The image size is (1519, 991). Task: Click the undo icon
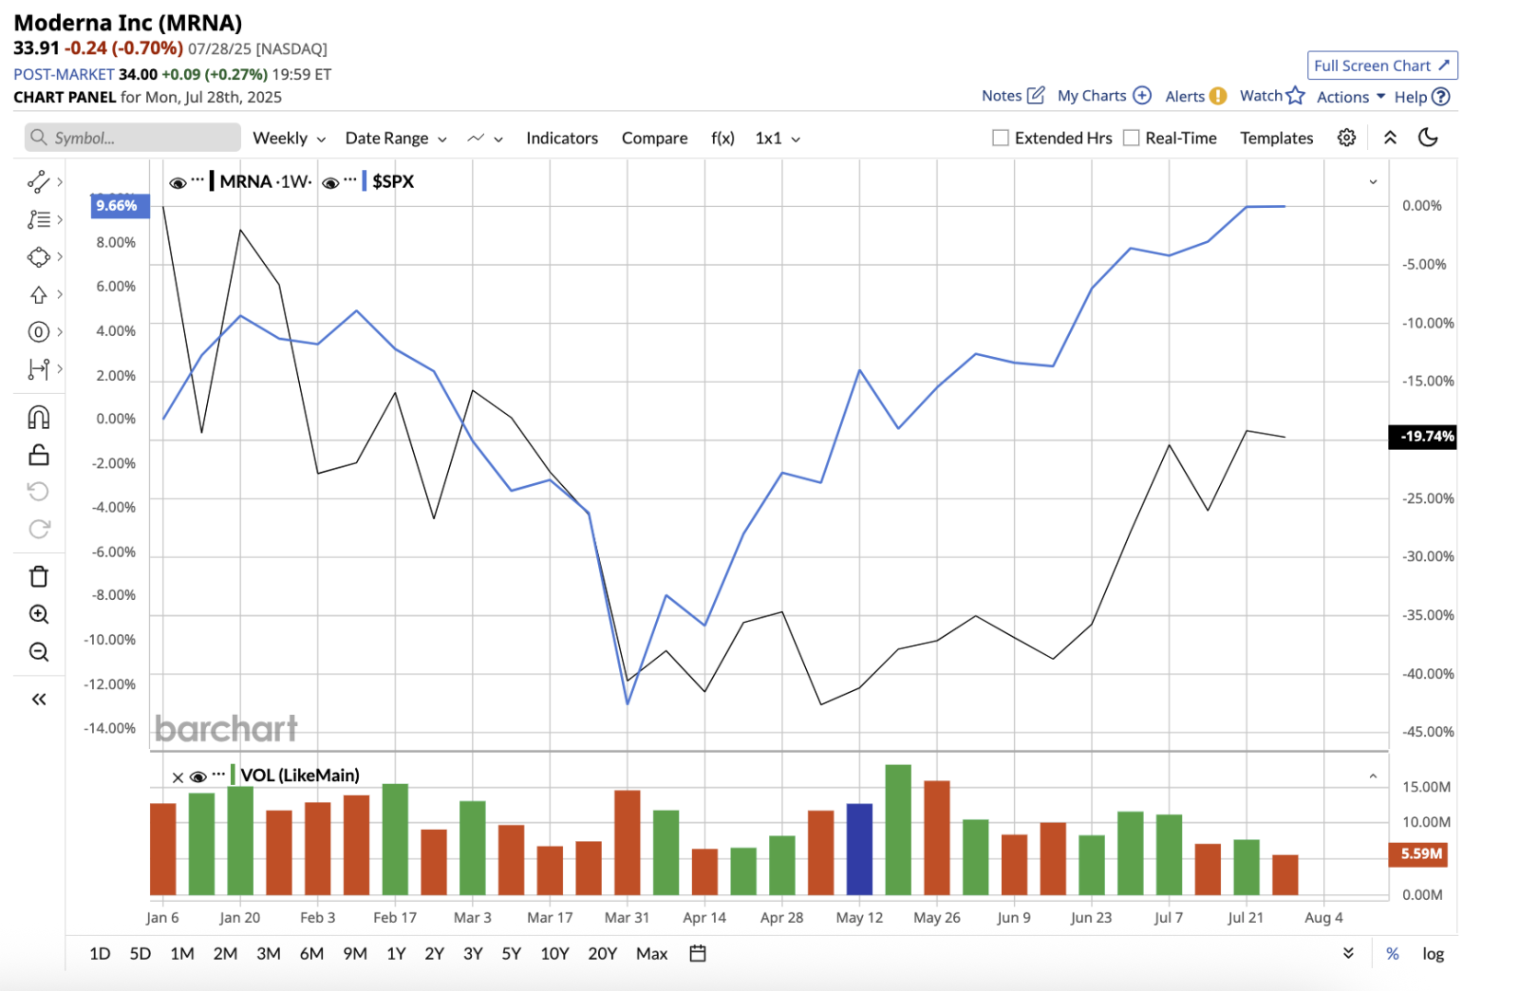pos(38,492)
